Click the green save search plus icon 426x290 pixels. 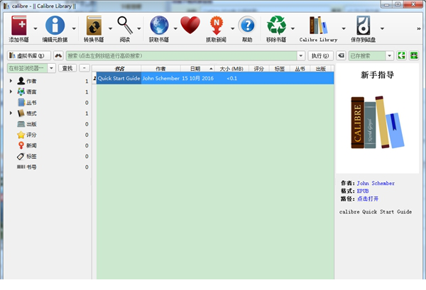[x=414, y=55]
